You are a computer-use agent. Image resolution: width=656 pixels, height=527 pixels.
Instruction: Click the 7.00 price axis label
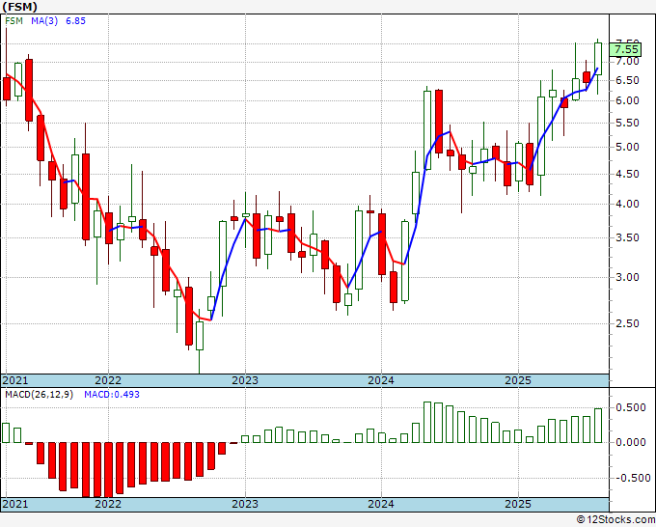pyautogui.click(x=627, y=62)
